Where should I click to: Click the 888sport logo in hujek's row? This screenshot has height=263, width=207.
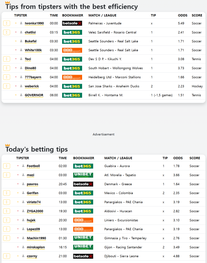[x=83, y=220]
